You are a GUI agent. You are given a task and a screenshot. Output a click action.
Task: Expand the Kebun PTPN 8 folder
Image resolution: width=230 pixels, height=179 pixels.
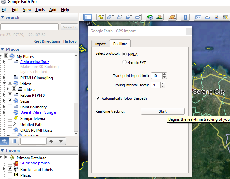point(4,95)
